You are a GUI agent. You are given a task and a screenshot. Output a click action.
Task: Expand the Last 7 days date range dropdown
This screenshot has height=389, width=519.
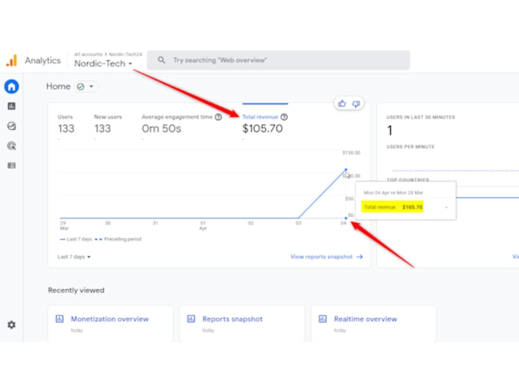[74, 256]
